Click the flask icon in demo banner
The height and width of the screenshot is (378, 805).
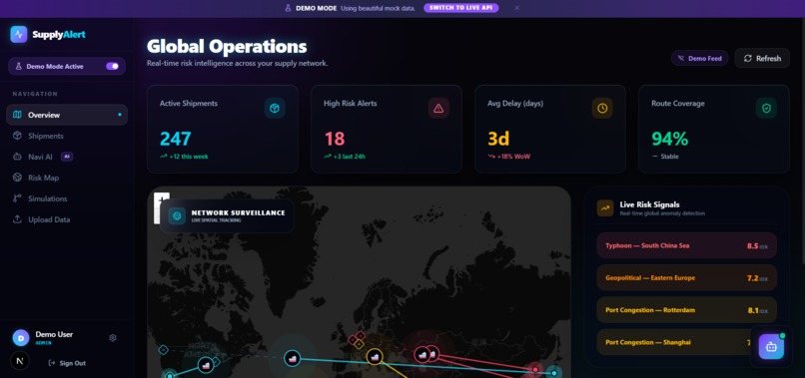pos(289,8)
